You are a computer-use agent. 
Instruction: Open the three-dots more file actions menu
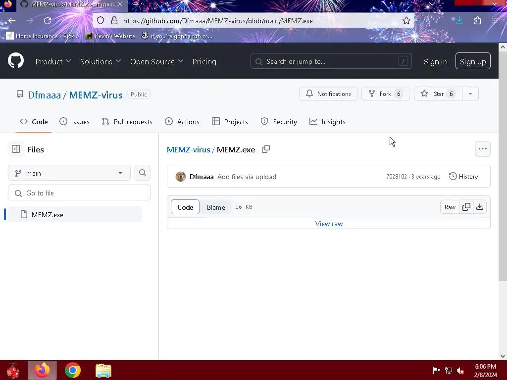[x=482, y=149]
